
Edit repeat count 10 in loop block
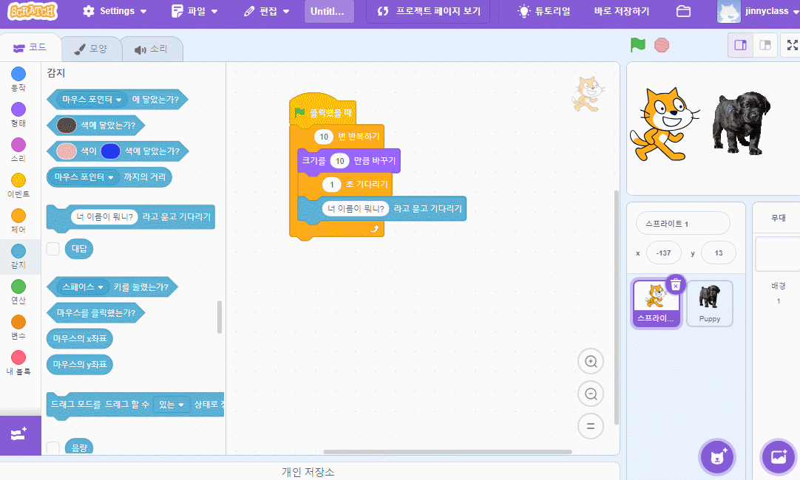[x=323, y=137]
